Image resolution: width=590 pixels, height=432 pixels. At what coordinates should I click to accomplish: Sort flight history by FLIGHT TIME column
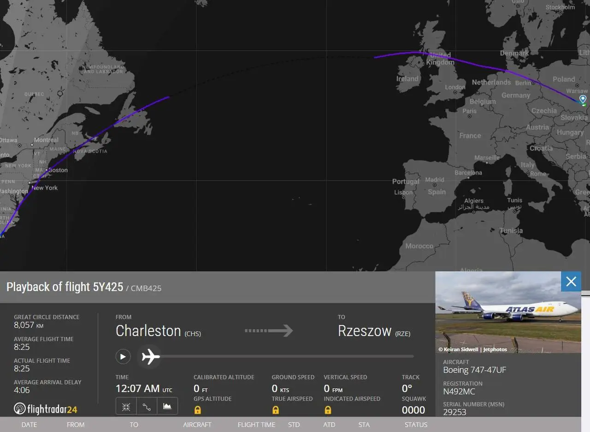click(x=256, y=425)
